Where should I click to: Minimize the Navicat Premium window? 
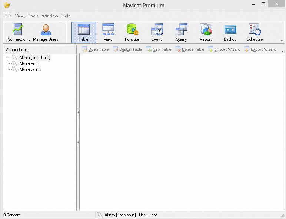coord(253,4)
